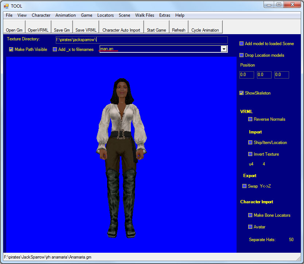Click the Texture Directory label
This screenshot has height=264, width=304.
point(23,39)
